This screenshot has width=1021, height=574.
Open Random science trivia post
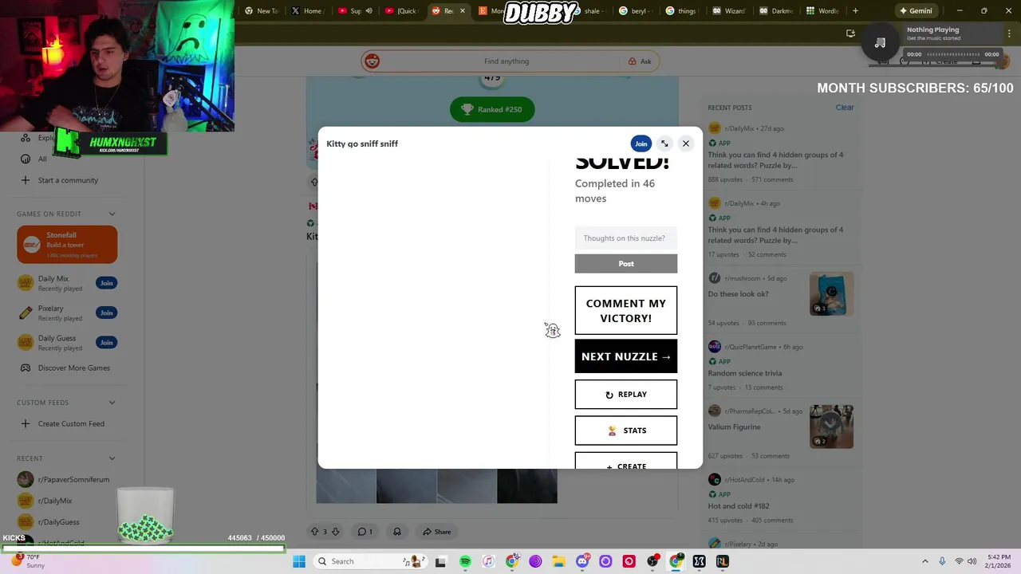(x=745, y=373)
